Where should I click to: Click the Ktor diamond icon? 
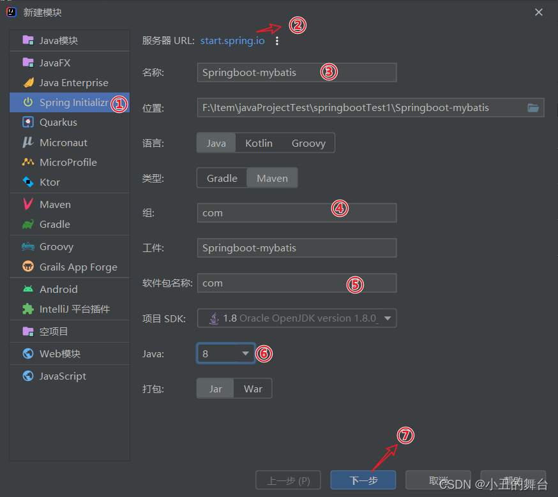coord(28,182)
